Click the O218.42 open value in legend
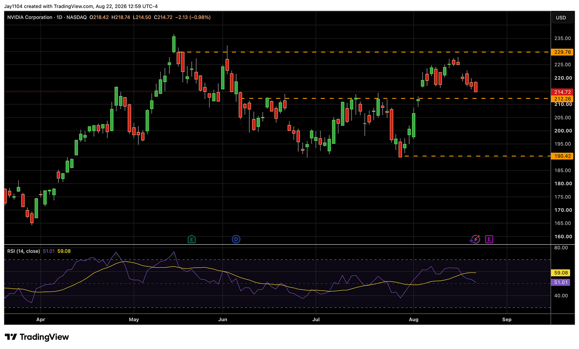Viewport: 579px width, 349px height. coord(99,17)
